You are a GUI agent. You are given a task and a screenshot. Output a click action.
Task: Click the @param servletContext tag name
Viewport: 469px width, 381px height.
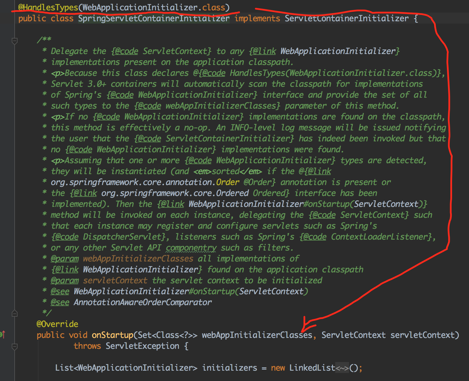click(x=115, y=280)
